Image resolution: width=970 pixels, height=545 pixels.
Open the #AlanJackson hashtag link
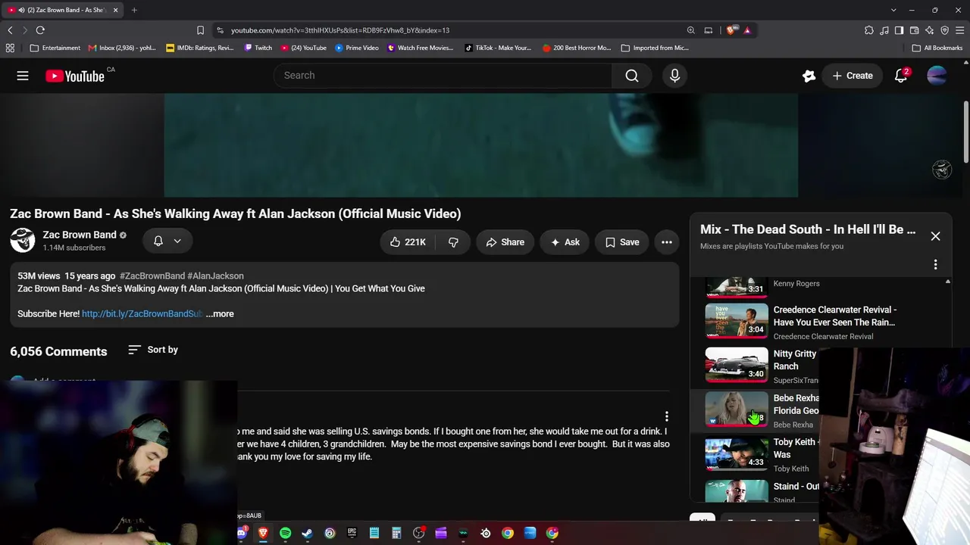(215, 276)
